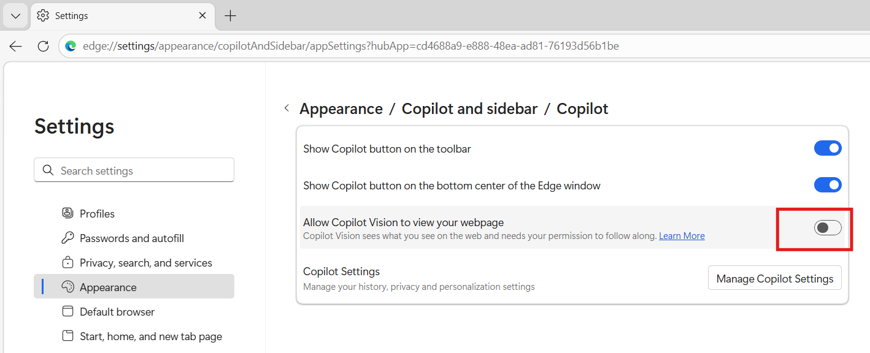The height and width of the screenshot is (353, 870).
Task: Click the Passwords and autofill key icon
Action: click(x=67, y=238)
